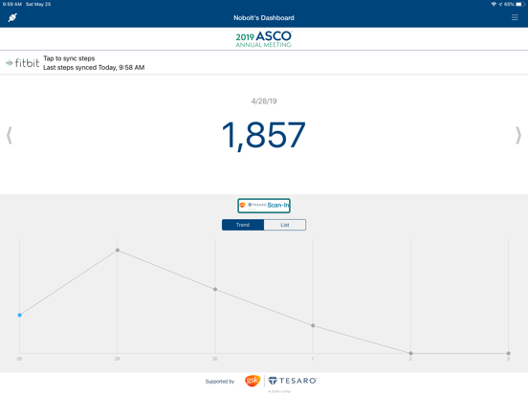This screenshot has height=396, width=528.
Task: Select the chart point for day 2
Action: tap(410, 353)
